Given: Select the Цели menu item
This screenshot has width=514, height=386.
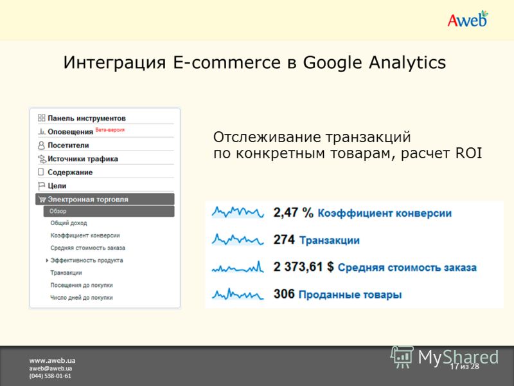Looking at the screenshot, I should point(57,186).
